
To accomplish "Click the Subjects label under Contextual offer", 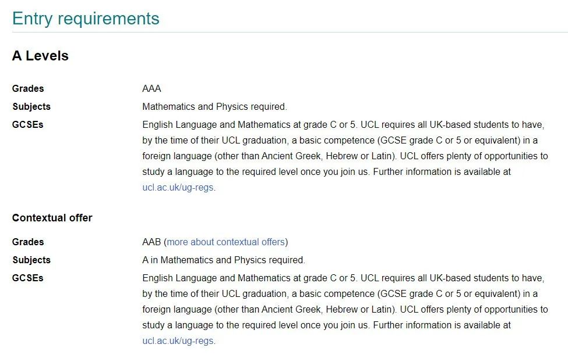I will coord(31,260).
